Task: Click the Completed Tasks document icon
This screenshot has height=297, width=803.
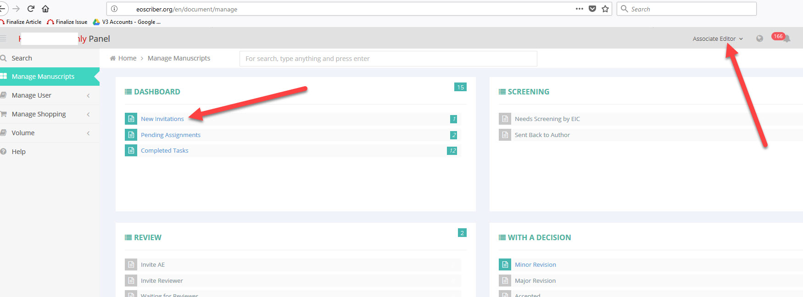Action: pyautogui.click(x=131, y=150)
